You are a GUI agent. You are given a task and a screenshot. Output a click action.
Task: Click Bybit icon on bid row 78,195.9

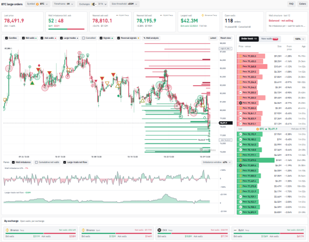click(240, 134)
